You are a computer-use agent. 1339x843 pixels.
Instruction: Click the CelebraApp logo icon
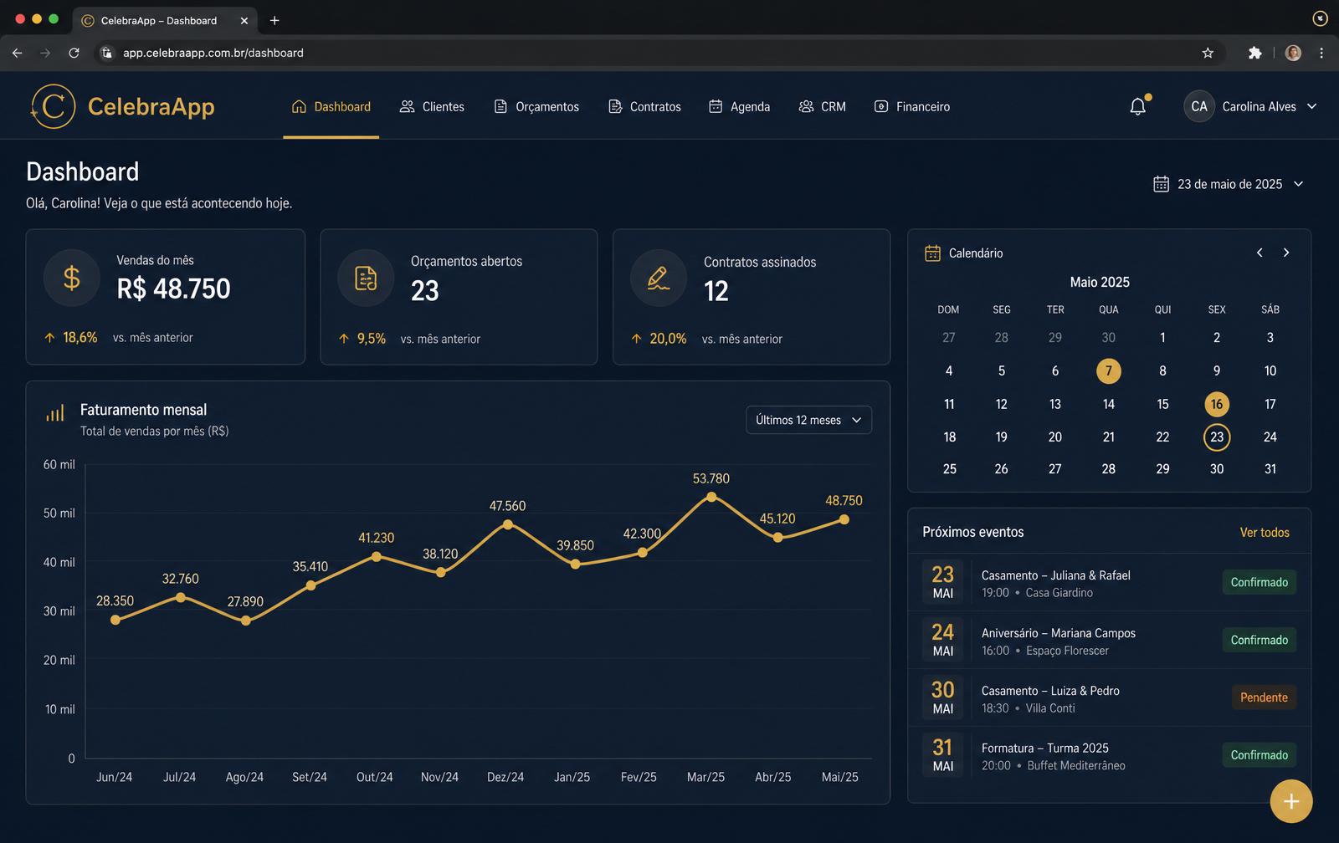point(53,106)
